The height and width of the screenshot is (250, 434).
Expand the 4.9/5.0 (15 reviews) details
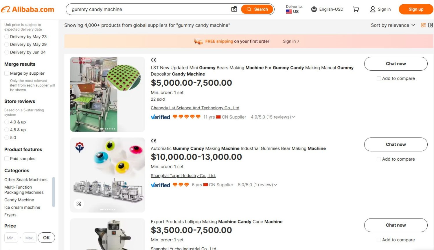[293, 117]
